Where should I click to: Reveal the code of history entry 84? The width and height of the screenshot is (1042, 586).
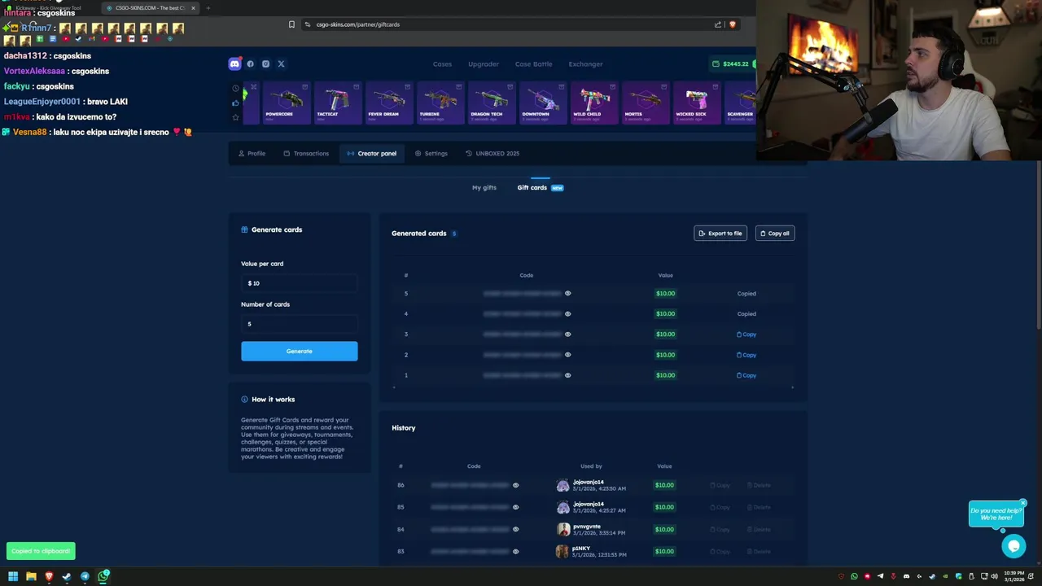point(515,529)
